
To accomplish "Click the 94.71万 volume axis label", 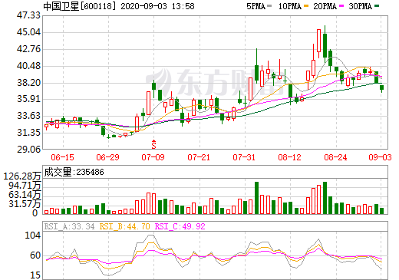I will tap(25, 186).
